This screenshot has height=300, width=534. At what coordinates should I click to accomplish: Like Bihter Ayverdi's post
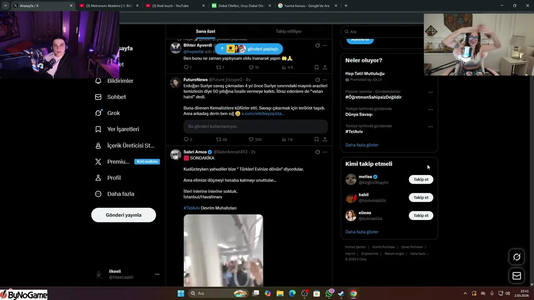click(x=251, y=67)
